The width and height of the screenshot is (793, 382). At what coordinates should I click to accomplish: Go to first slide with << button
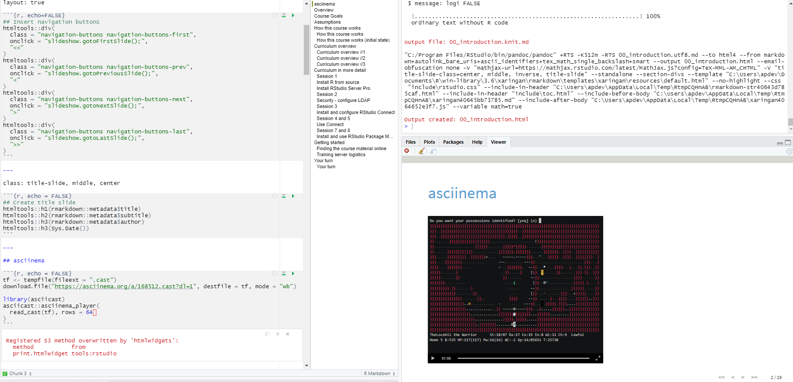pos(722,377)
